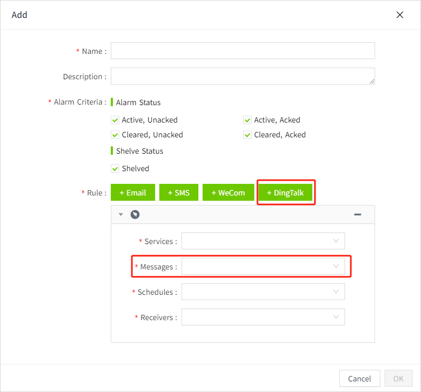This screenshot has height=392, width=421.
Task: Remove the rule using minus icon
Action: click(x=357, y=214)
